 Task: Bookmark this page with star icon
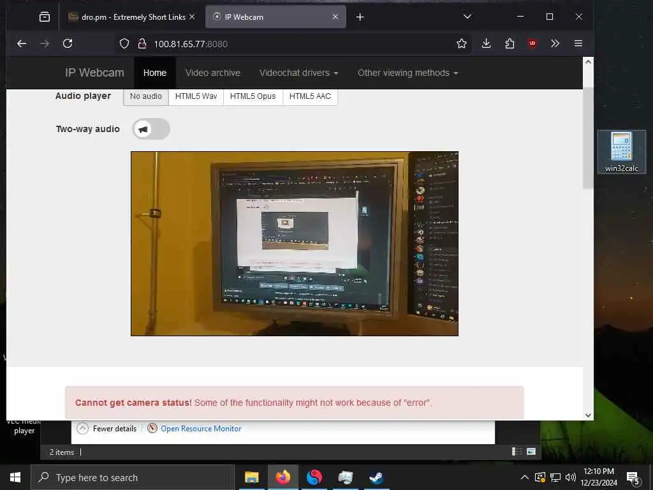[x=462, y=44]
